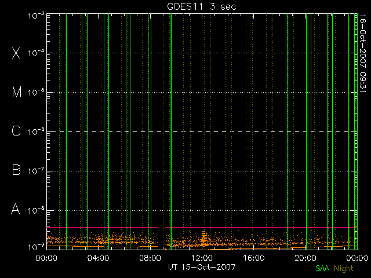Click the green SAA legend label
Image resolution: width=371 pixels, height=278 pixels.
tap(322, 268)
